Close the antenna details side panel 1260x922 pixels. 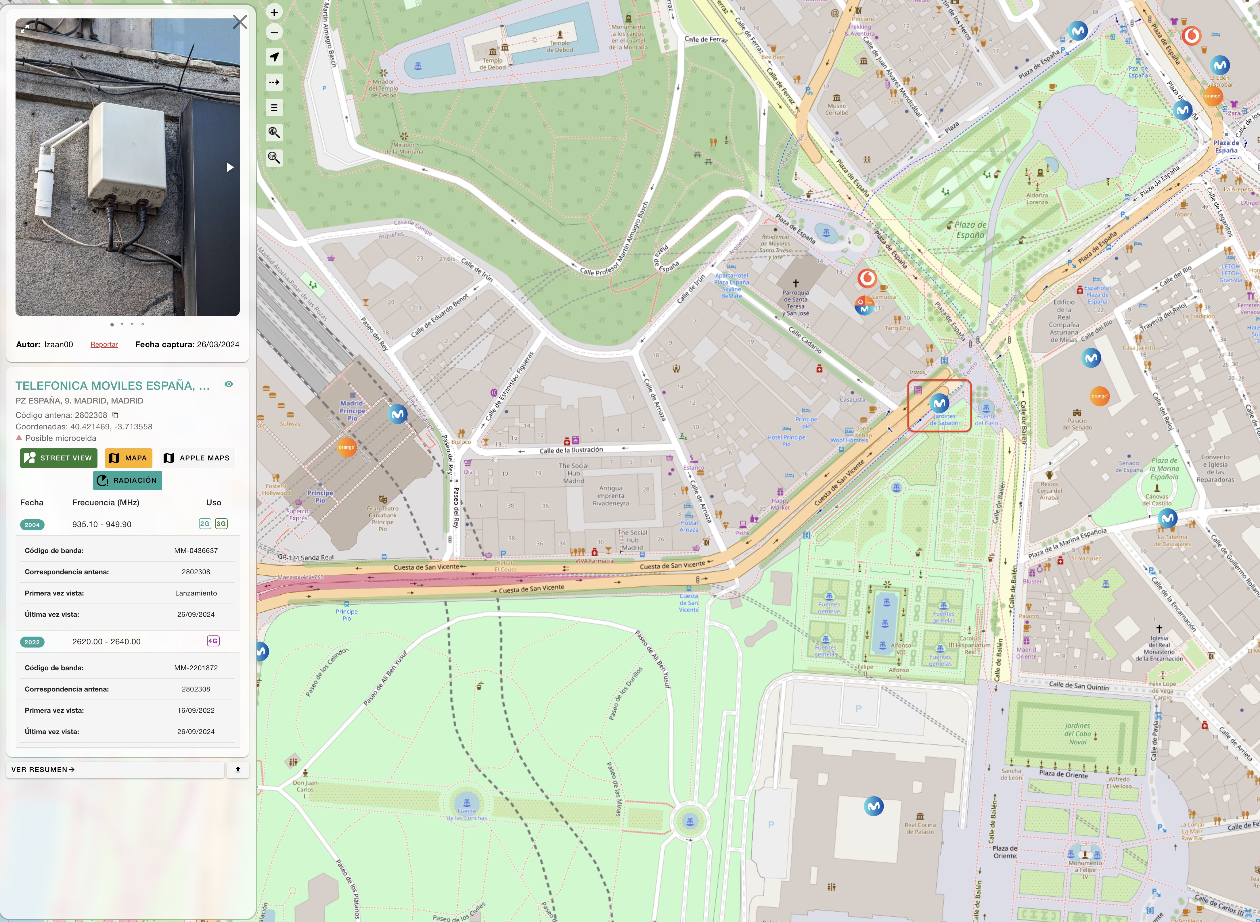click(240, 22)
